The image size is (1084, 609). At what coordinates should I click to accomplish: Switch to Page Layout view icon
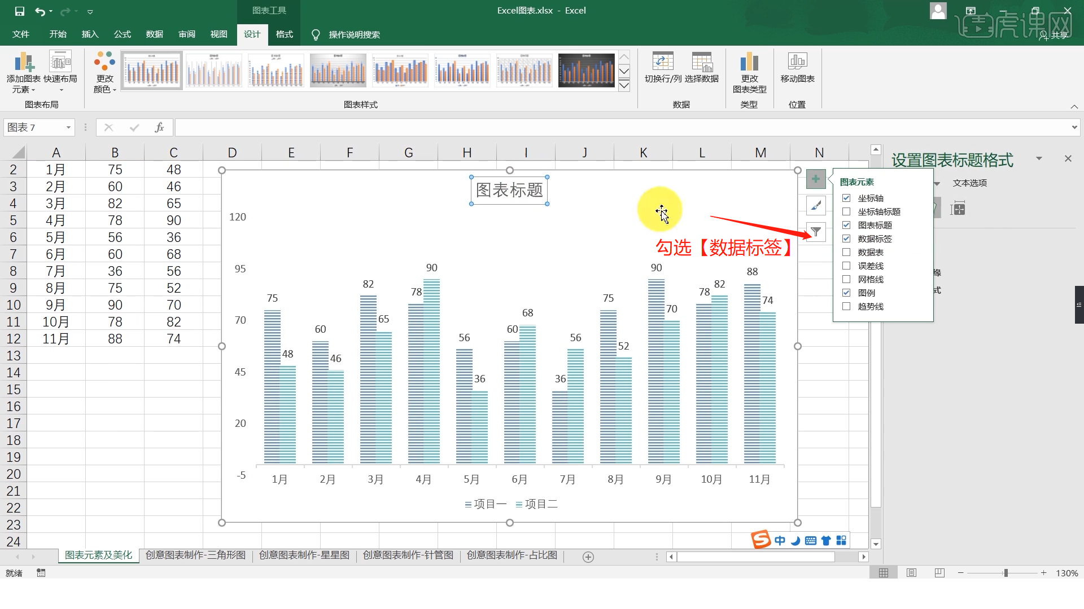(x=911, y=573)
